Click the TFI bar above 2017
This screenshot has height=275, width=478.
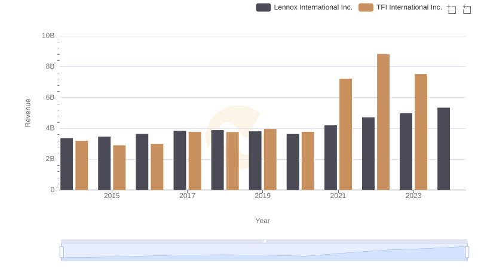(195, 161)
